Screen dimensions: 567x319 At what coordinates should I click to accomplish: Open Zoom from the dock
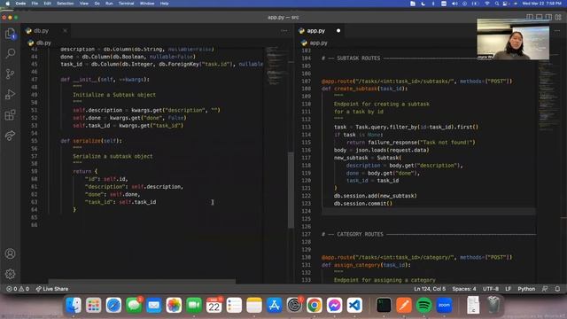pyautogui.click(x=444, y=305)
